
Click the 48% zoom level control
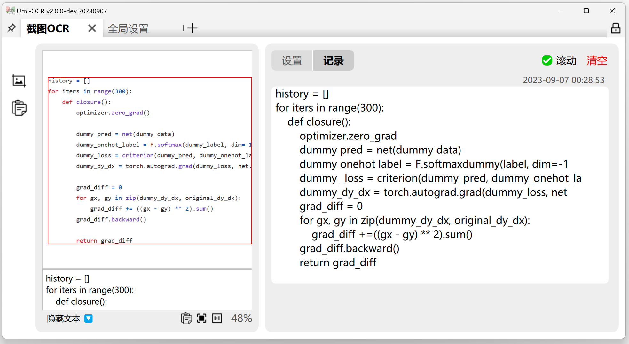click(x=241, y=318)
